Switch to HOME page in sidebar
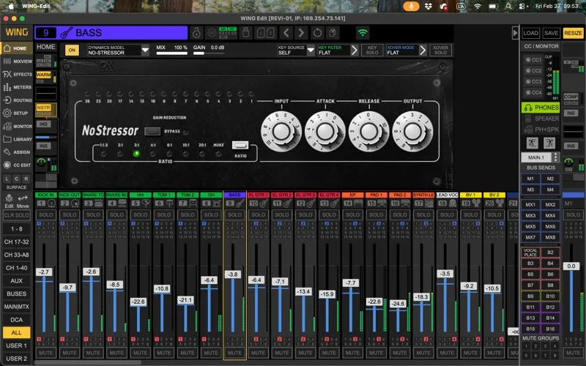Screen dimensions: 586x366 pyautogui.click(x=17, y=48)
